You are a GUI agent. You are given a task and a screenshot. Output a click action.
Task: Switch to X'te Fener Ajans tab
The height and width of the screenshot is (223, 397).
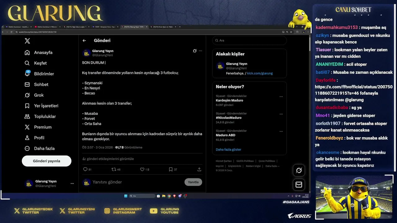coord(163,27)
